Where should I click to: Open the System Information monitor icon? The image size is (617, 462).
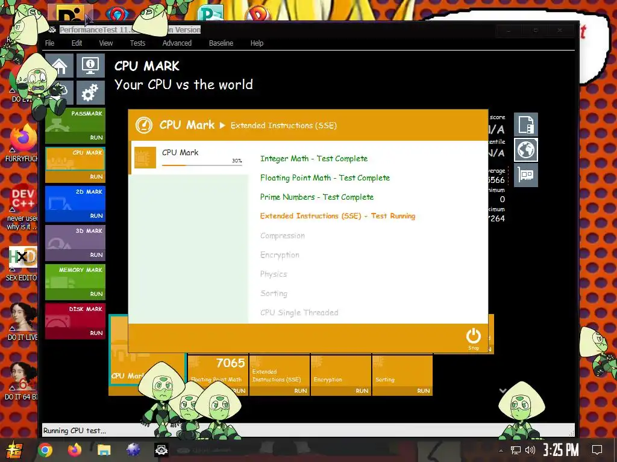click(x=90, y=66)
